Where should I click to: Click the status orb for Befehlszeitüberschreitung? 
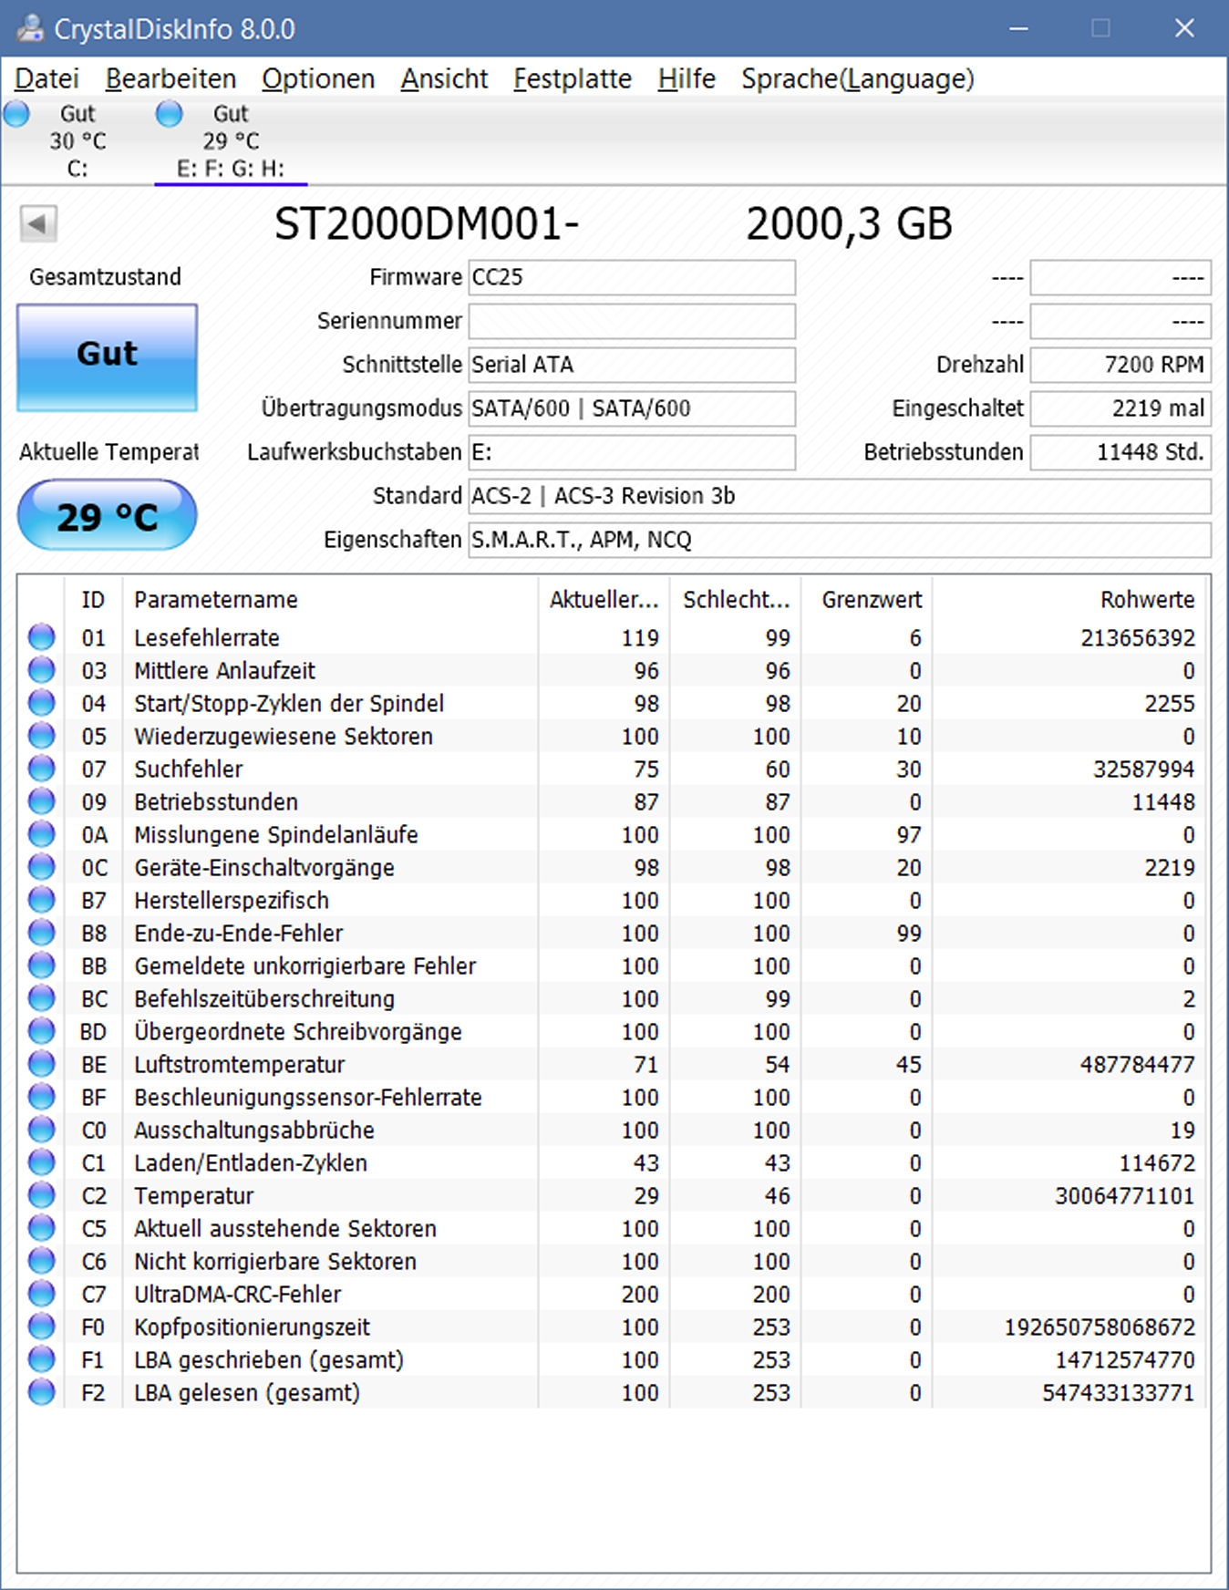click(x=41, y=998)
